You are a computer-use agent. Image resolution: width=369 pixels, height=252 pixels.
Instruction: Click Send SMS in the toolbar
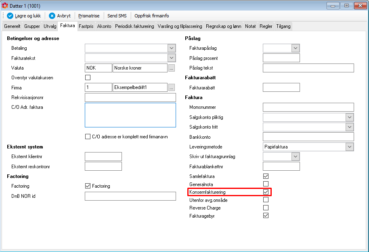(117, 16)
